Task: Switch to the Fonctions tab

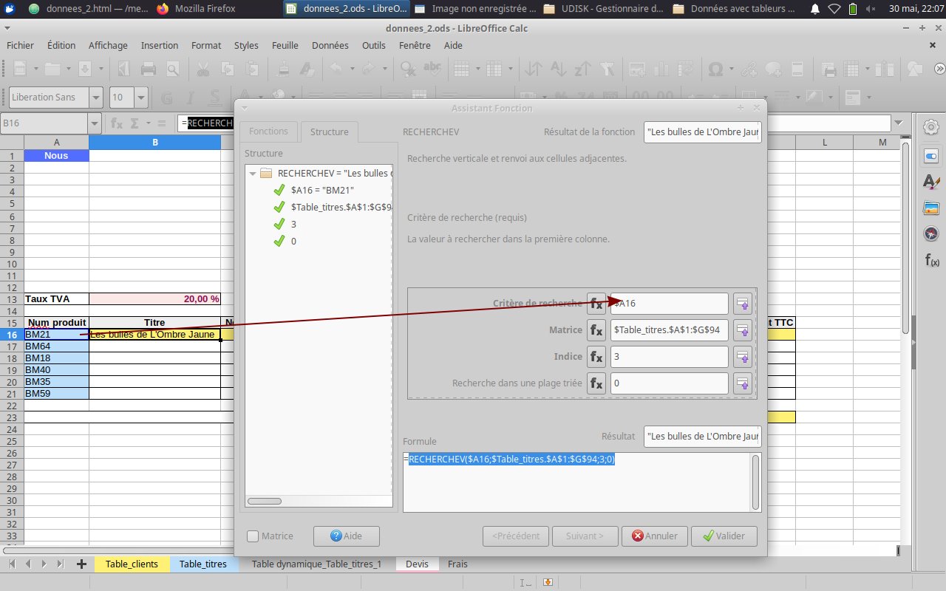Action: click(x=268, y=131)
